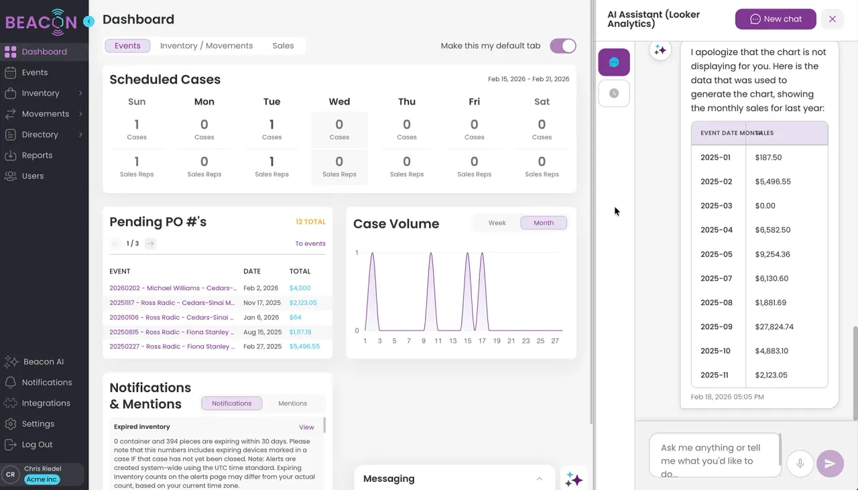Toggle Make this my default tab

tap(562, 46)
